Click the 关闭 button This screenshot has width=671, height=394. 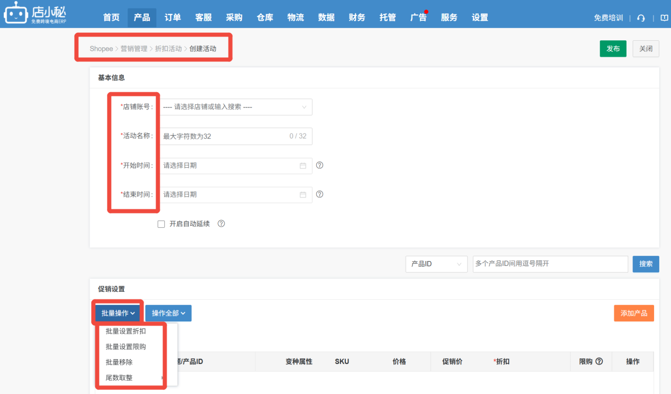(646, 49)
